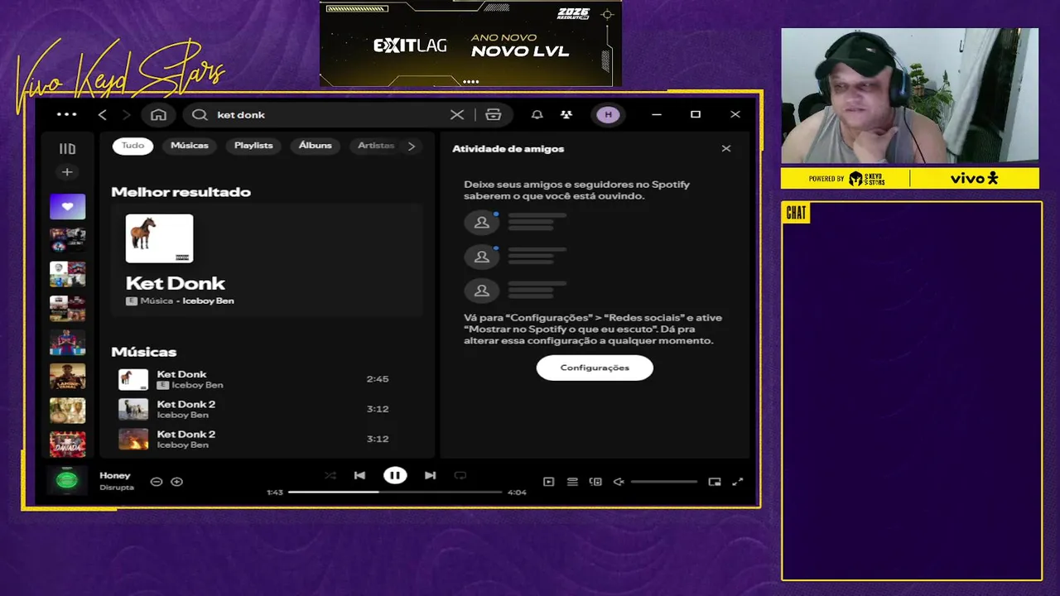
Task: Select the Tudo filter chip
Action: [x=132, y=146]
